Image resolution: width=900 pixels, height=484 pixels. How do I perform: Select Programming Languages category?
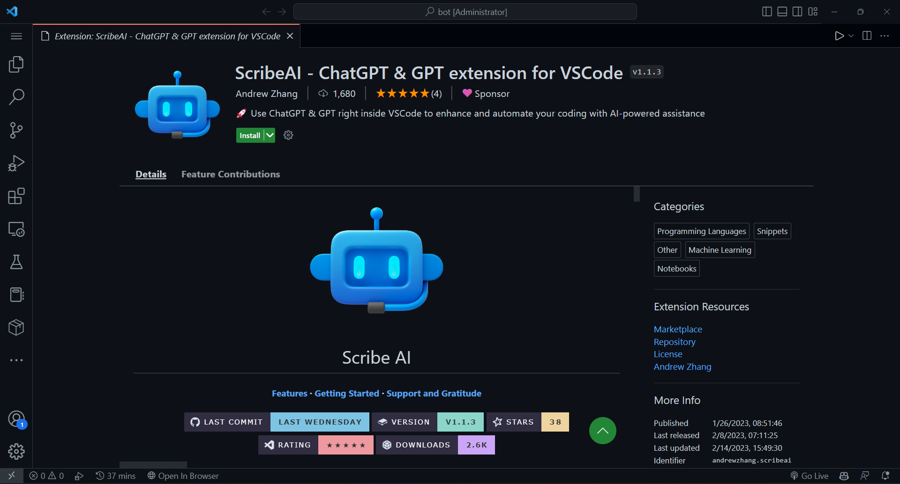pyautogui.click(x=702, y=231)
